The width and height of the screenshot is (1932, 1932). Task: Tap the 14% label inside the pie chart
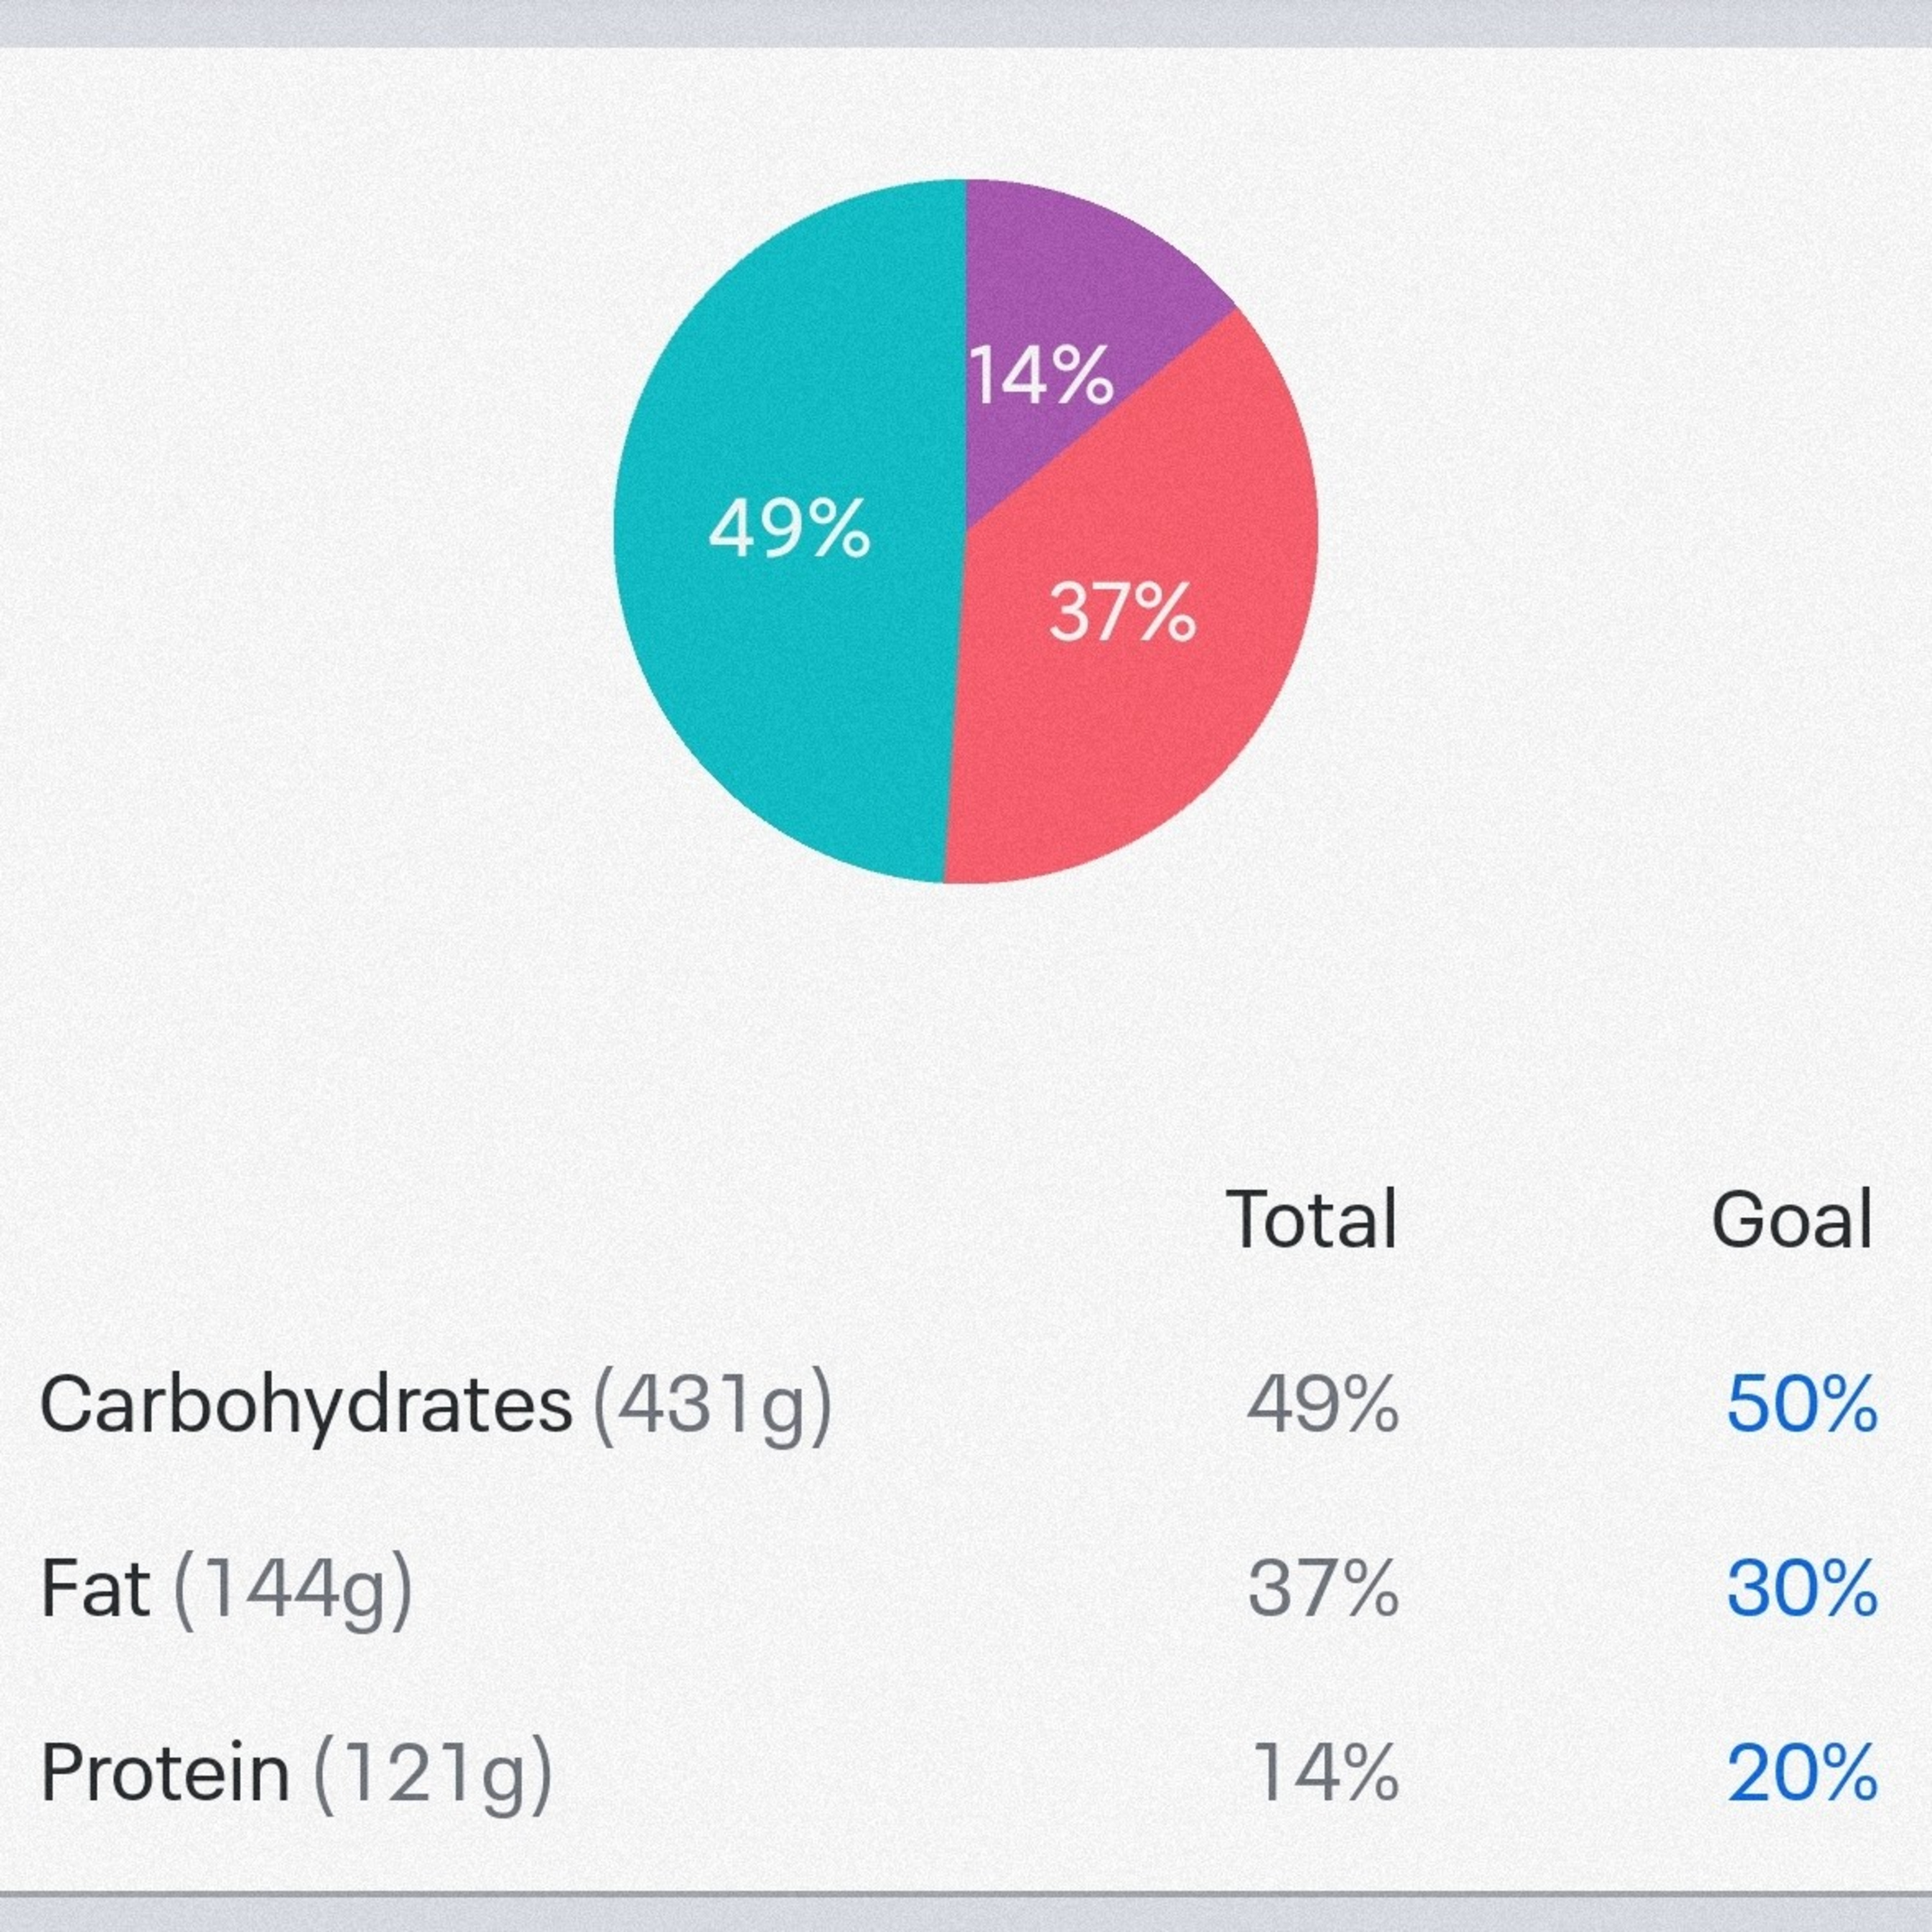coord(1041,376)
